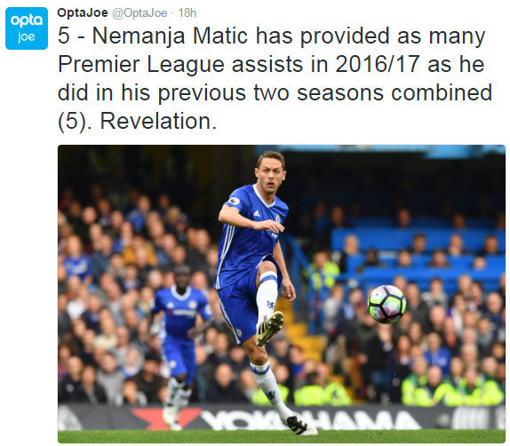Click the Premier League sleeve badge

(234, 202)
